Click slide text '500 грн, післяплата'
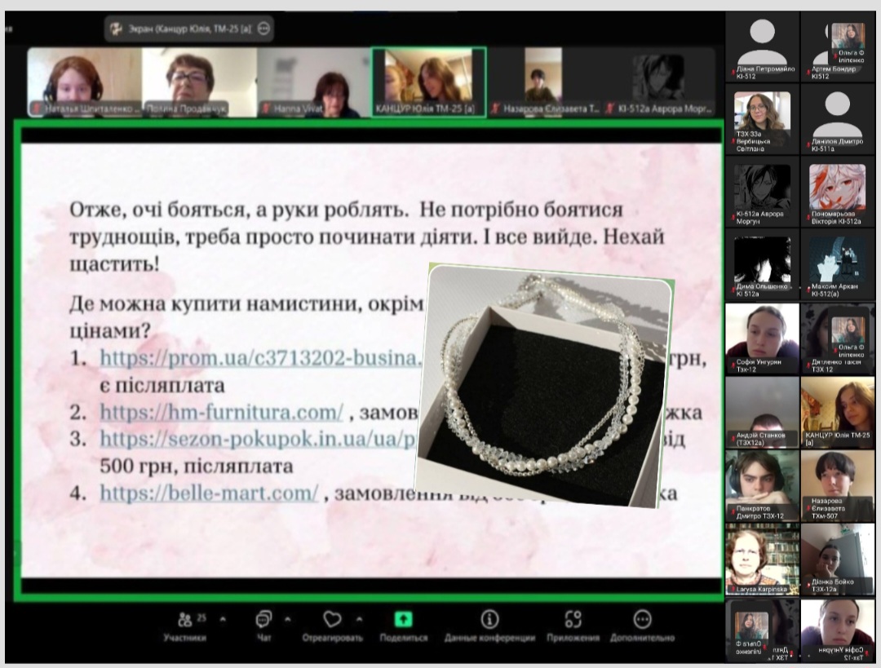This screenshot has width=881, height=668. tap(196, 467)
